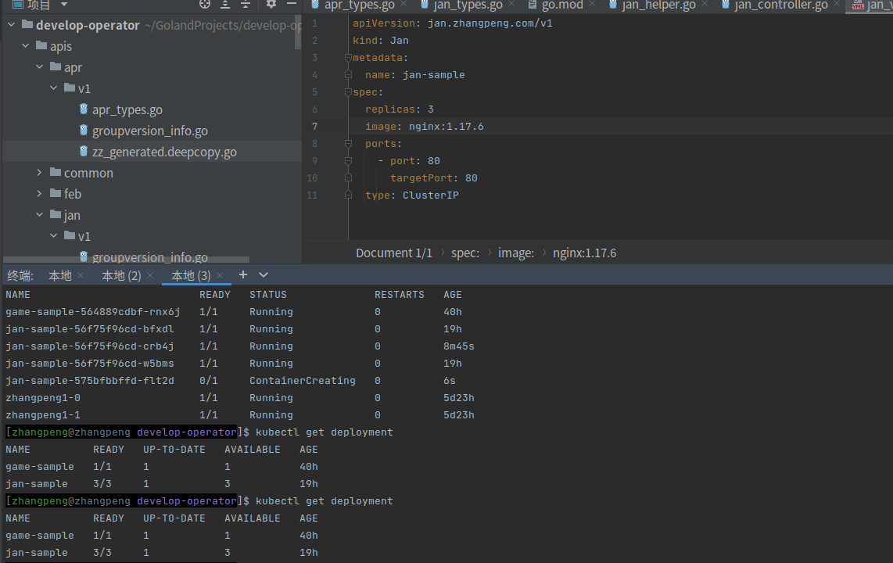Open zz_generated.deepcopy.go in project tree
893x563 pixels.
point(164,152)
